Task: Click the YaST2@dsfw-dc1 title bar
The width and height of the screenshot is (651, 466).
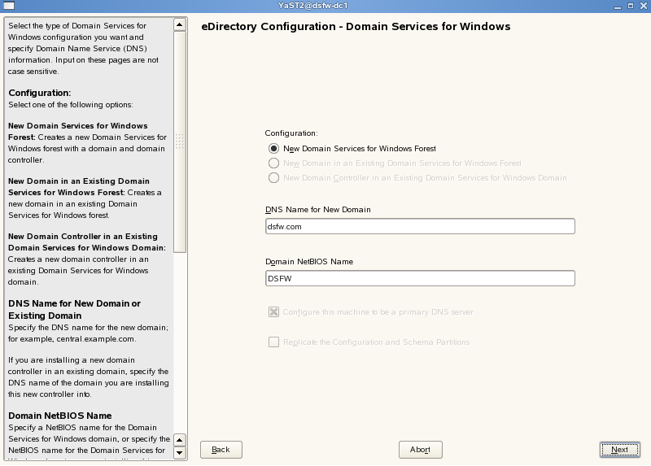Action: (x=325, y=7)
